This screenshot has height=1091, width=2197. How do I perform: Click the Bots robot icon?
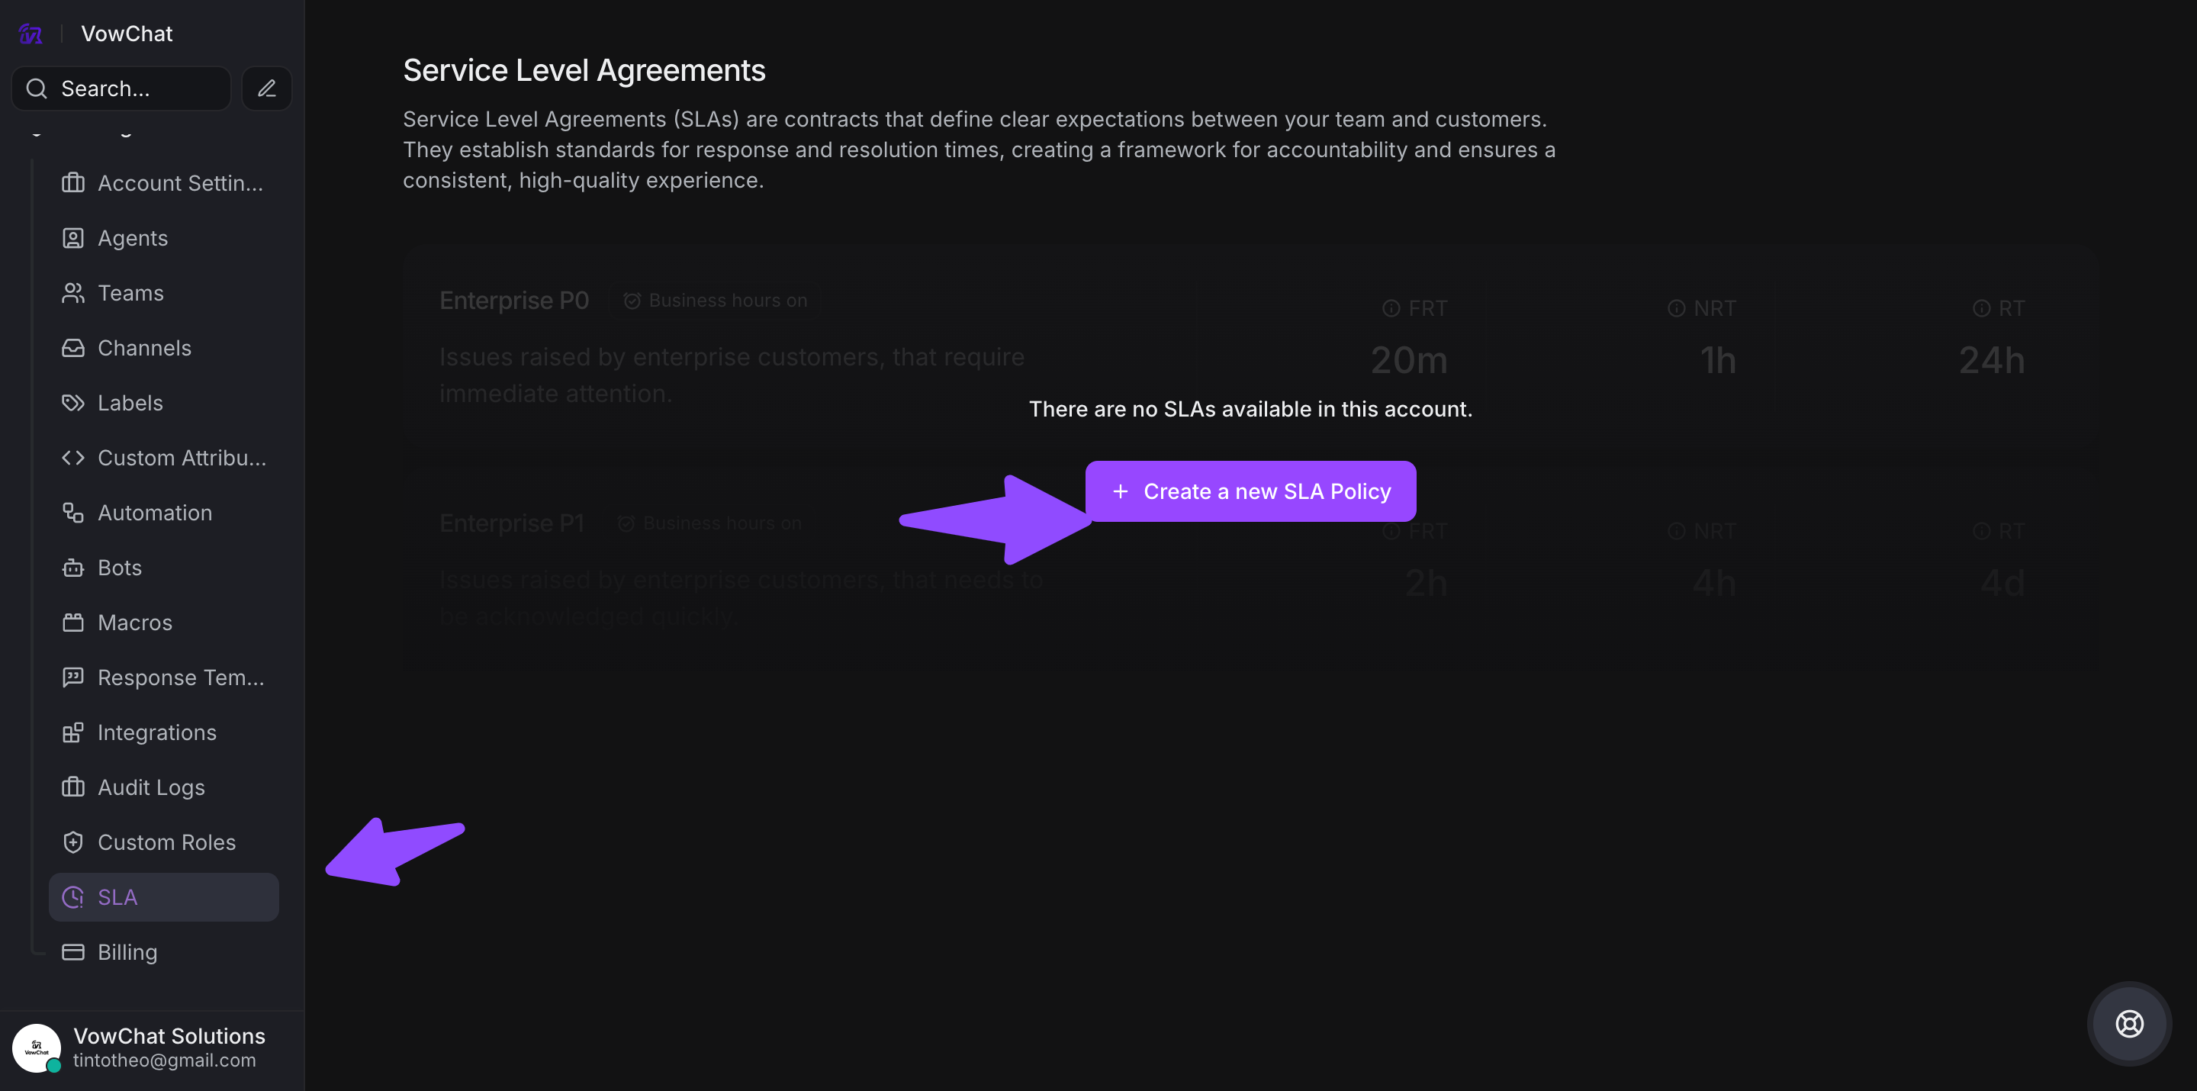pos(73,568)
